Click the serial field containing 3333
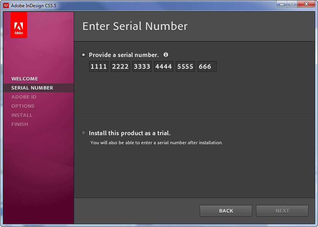 [x=142, y=66]
